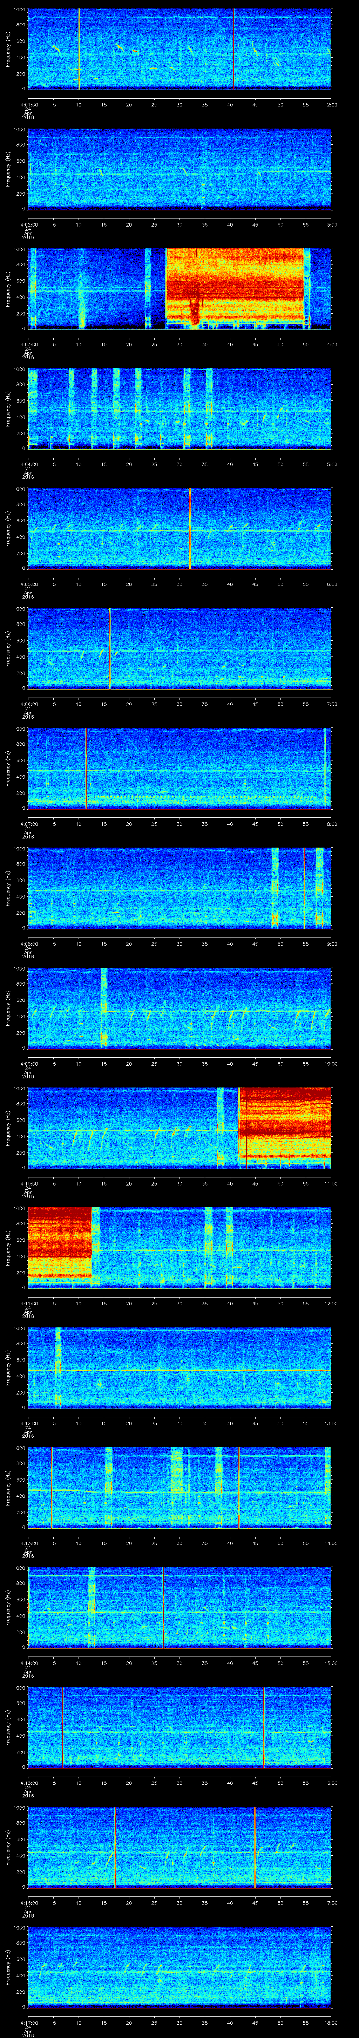
Task: Select the "13:00" end-of-axis label
Action: pyautogui.click(x=331, y=1423)
